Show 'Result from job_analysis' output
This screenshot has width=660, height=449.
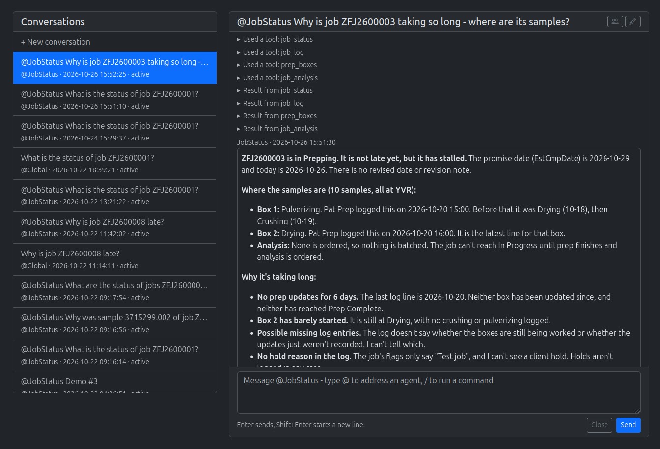[277, 129]
